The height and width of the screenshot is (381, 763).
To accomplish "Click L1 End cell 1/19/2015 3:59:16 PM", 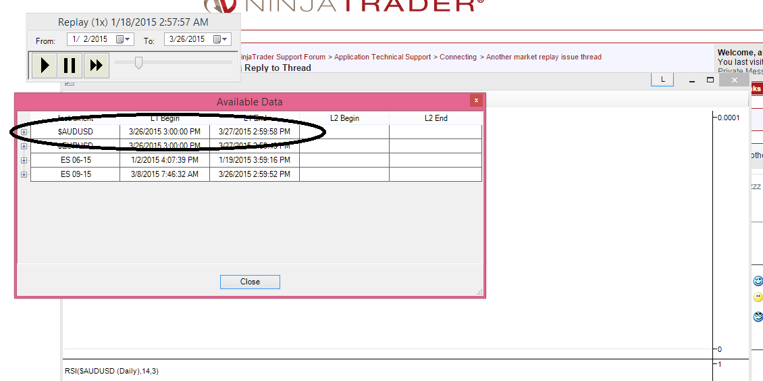I will point(255,160).
